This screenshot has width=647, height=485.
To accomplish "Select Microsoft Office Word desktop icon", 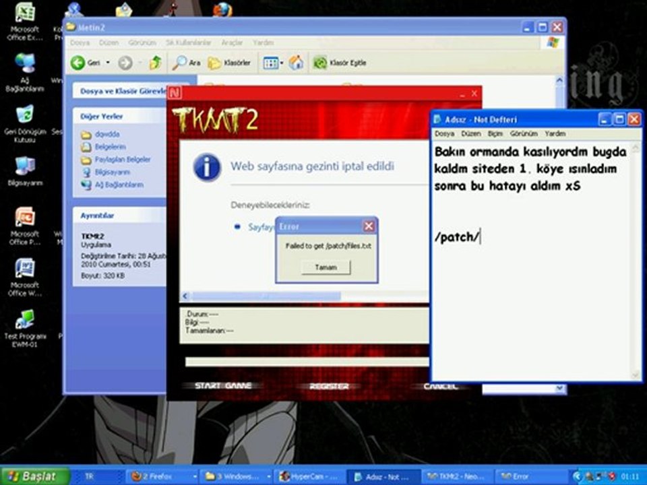I will [25, 277].
